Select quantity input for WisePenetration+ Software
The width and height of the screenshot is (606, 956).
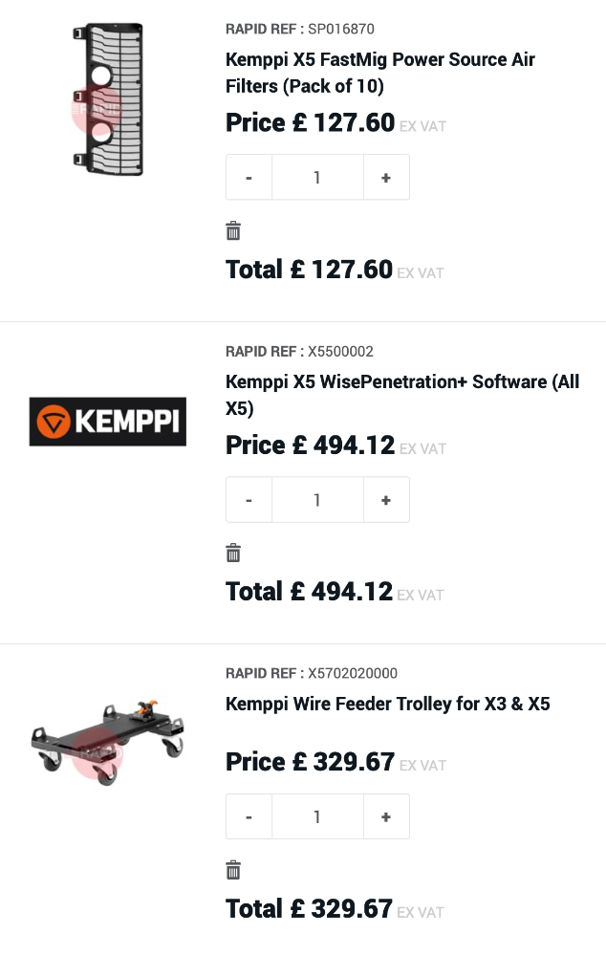pyautogui.click(x=317, y=500)
